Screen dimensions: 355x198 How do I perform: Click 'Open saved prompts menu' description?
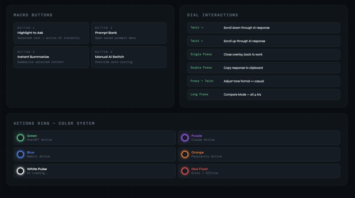[115, 38]
